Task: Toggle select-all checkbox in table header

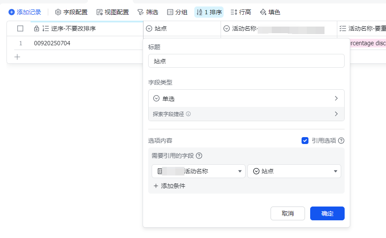Action: [x=20, y=29]
